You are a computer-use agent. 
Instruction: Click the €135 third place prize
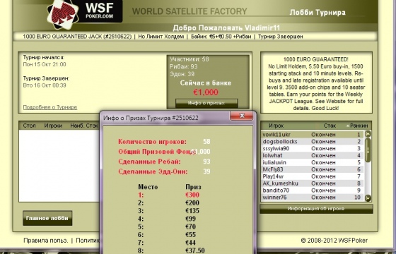point(192,211)
